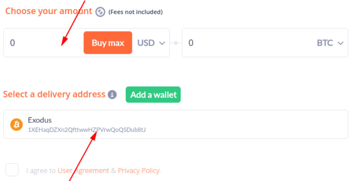This screenshot has height=181, width=351.
Task: Click the Buy max button
Action: point(108,42)
